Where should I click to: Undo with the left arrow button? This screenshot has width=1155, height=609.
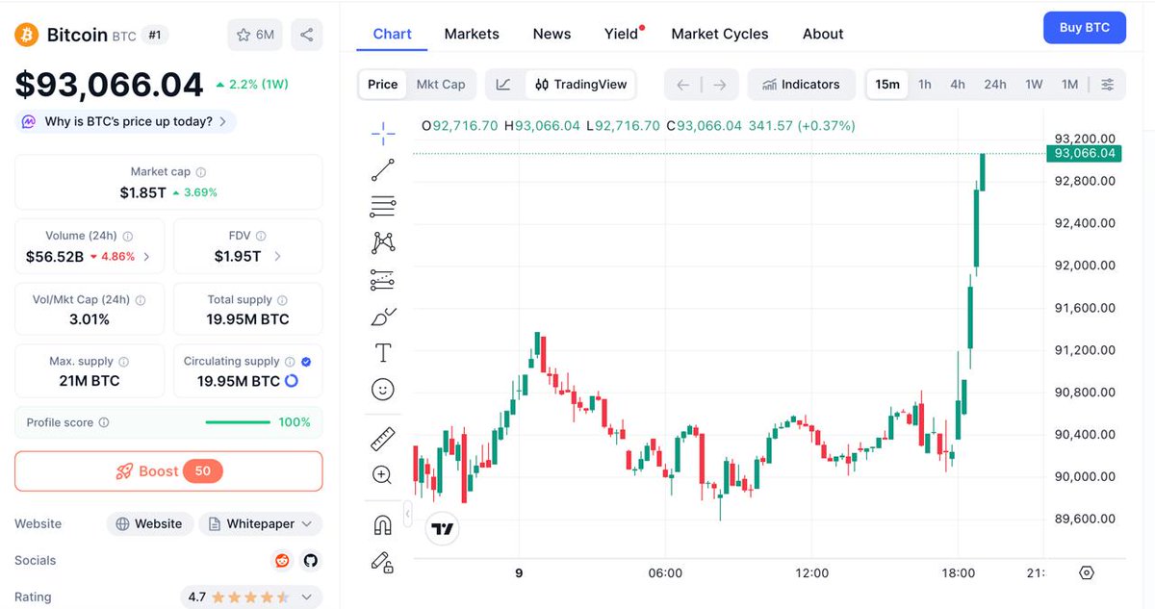(x=683, y=85)
